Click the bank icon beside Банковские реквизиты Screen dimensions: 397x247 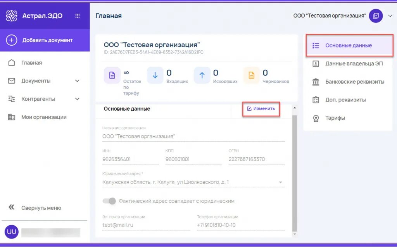316,82
